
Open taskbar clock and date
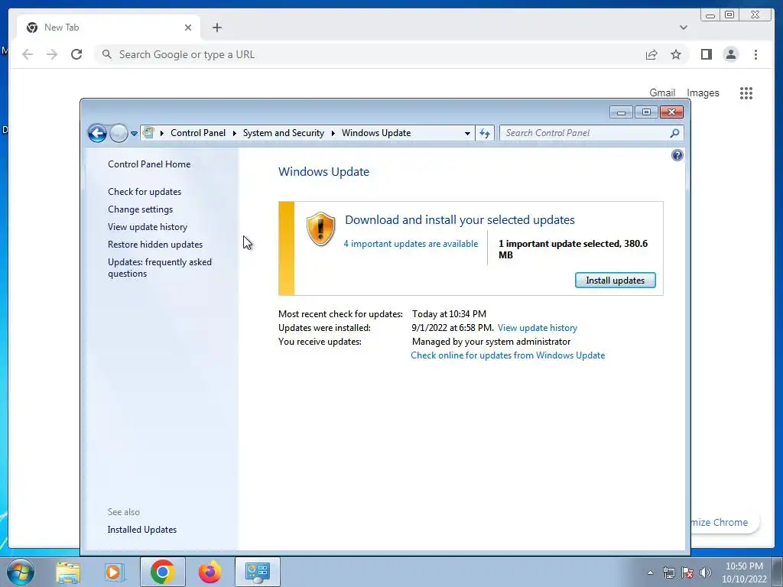(x=744, y=572)
